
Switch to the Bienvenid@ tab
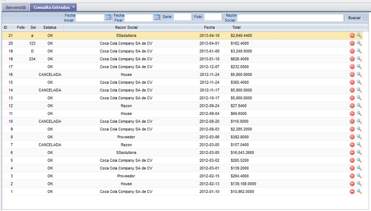click(16, 7)
